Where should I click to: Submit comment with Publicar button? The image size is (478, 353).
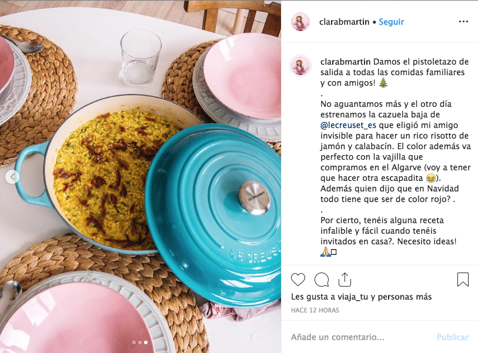[452, 337]
